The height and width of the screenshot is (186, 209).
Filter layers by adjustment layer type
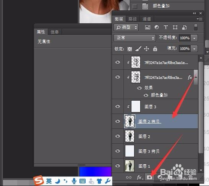[x=157, y=27]
